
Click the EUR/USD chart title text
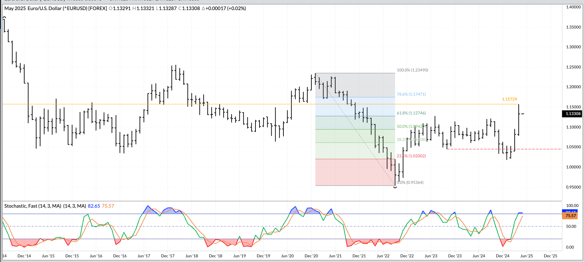pos(56,8)
